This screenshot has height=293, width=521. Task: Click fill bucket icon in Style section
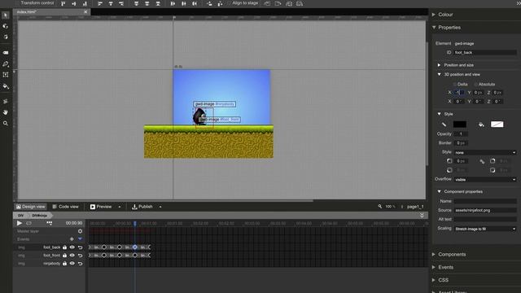(481, 125)
